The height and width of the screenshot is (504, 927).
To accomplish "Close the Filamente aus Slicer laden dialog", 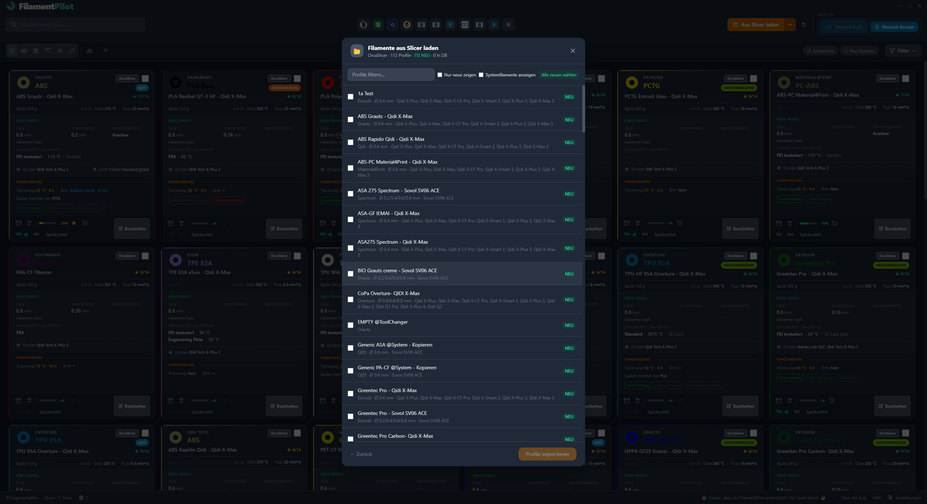I will point(572,51).
